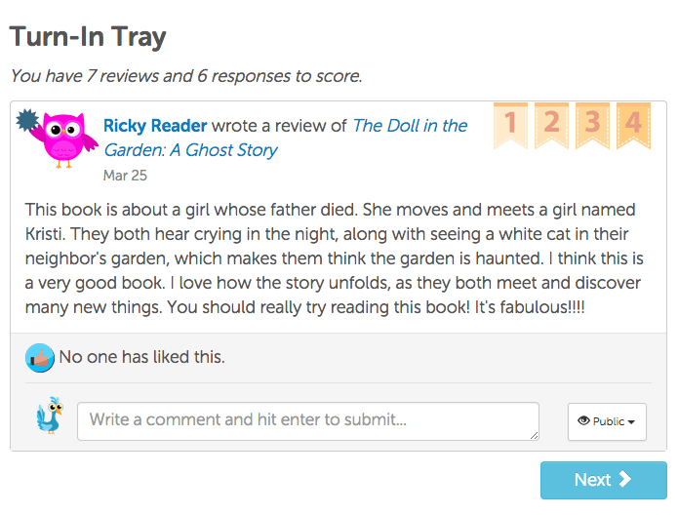
Task: Select score ribbon 3
Action: [592, 124]
